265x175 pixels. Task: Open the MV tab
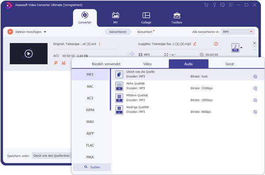pyautogui.click(x=115, y=18)
